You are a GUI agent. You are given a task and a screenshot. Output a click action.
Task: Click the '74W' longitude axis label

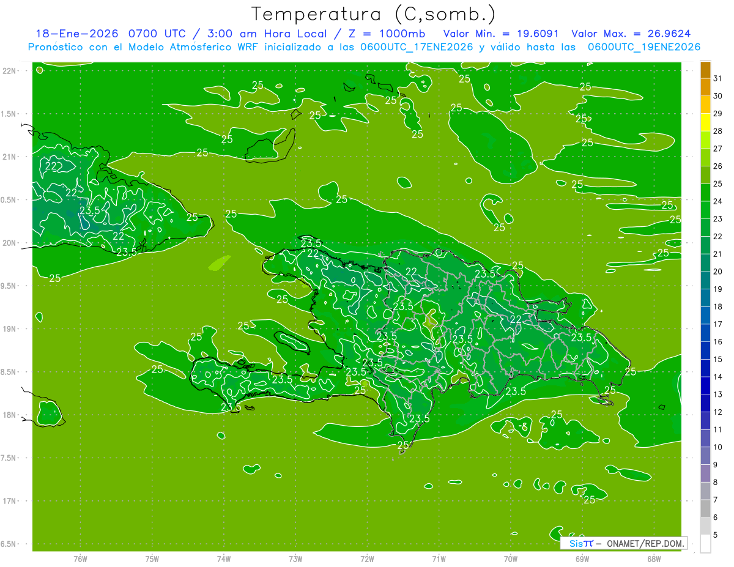coord(224,559)
